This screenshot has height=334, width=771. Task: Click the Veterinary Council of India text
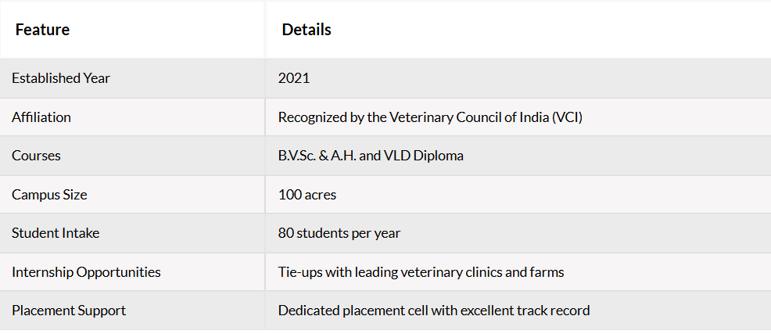[x=468, y=117]
